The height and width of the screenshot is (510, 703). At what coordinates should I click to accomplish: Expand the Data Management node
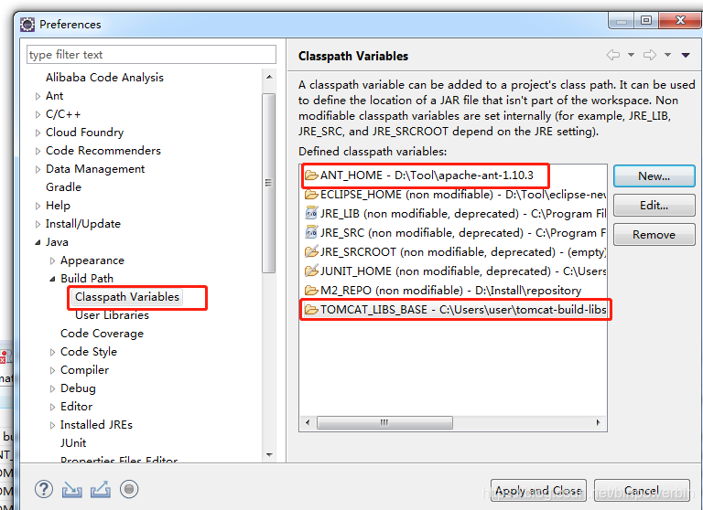tap(38, 169)
